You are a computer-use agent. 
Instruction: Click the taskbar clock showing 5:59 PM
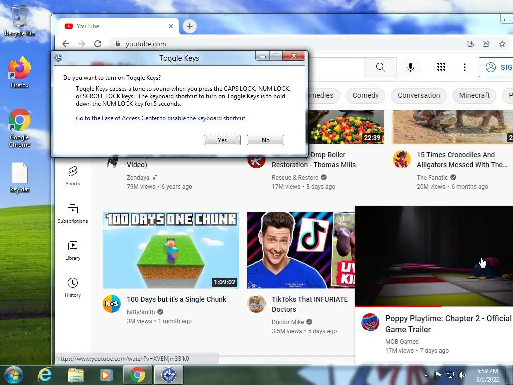487,375
